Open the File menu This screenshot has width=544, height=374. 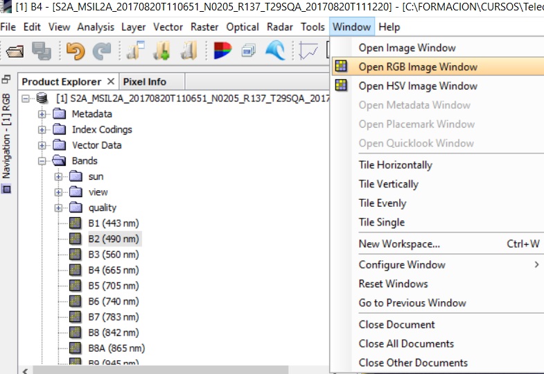(8, 27)
